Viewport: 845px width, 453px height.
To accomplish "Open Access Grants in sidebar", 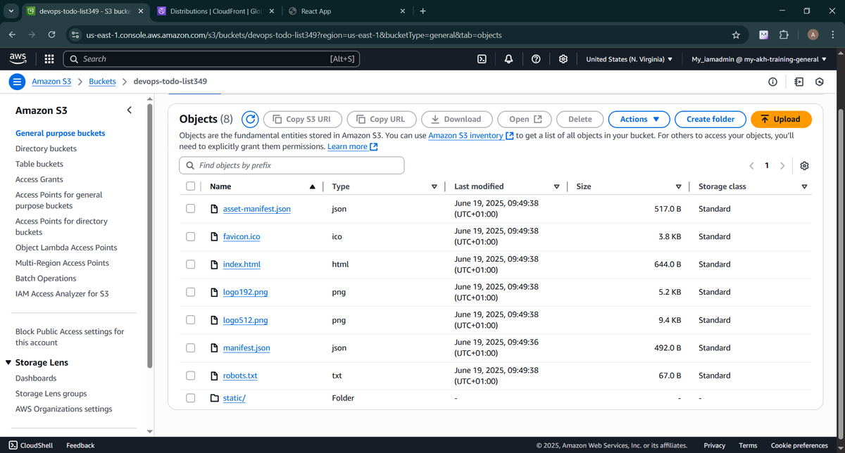I will pyautogui.click(x=39, y=179).
